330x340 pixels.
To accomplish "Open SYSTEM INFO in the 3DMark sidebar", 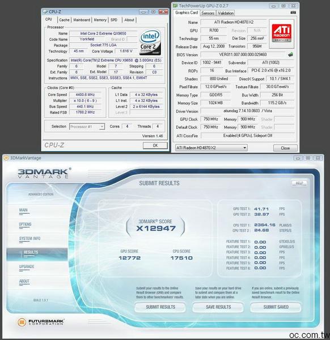I will pos(29,239).
